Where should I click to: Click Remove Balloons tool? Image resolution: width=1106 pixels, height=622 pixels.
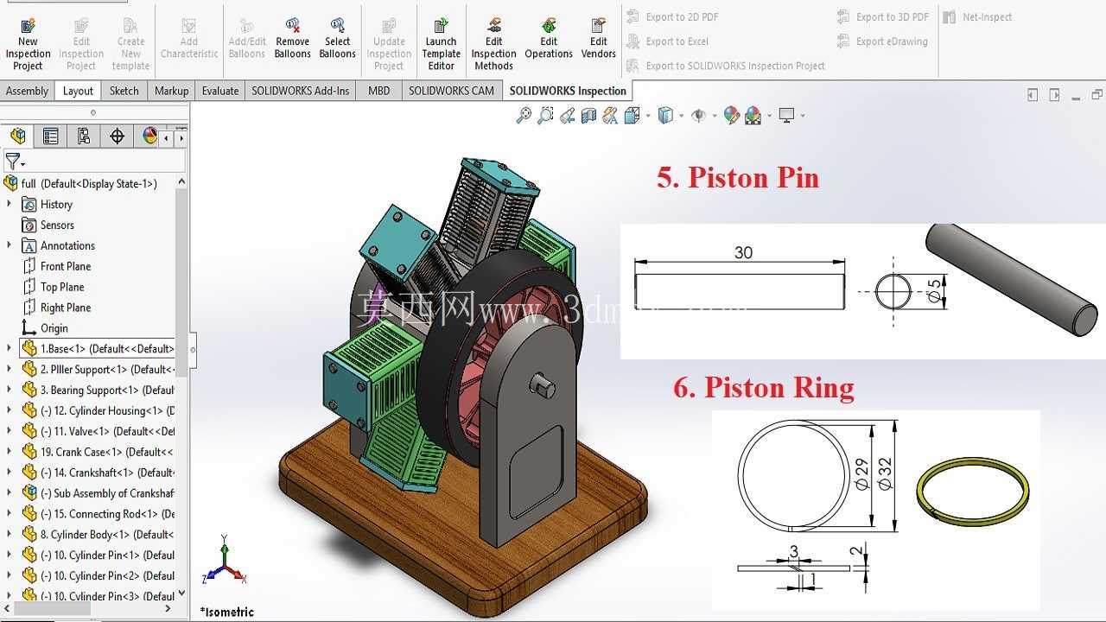tap(293, 39)
